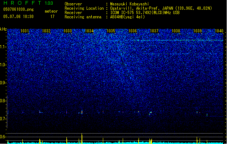
Task: Click the 1035 time marker
Action: (111, 31)
